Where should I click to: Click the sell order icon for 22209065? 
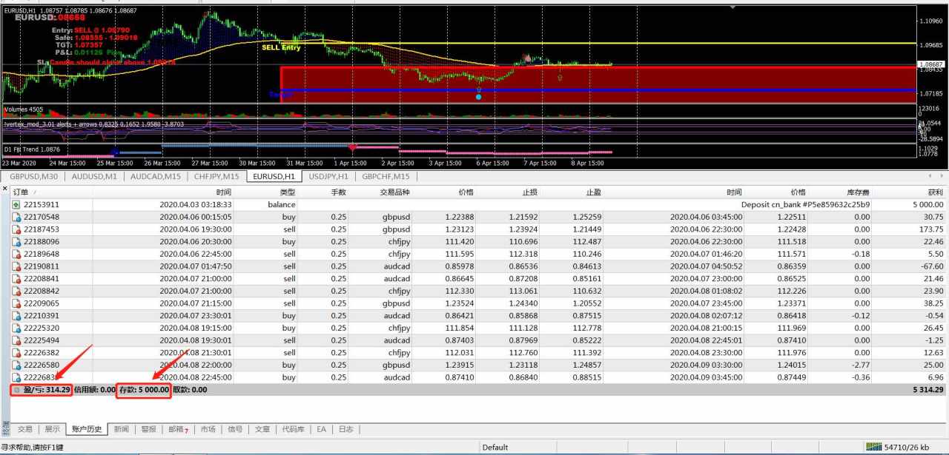[x=16, y=303]
